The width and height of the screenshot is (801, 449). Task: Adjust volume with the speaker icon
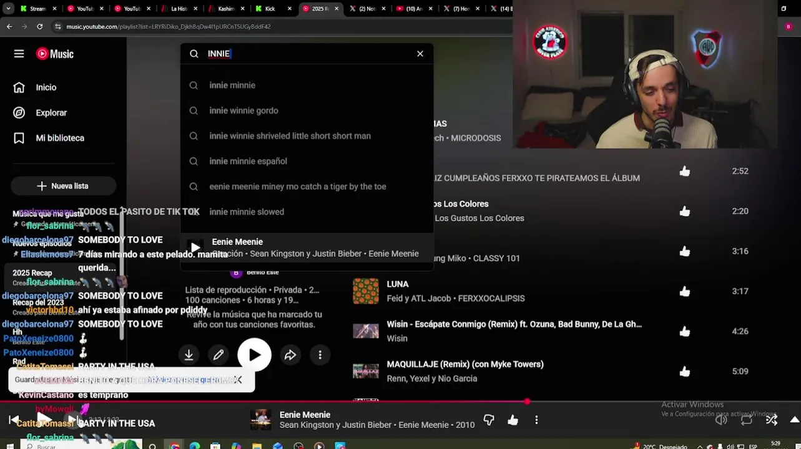tap(721, 420)
